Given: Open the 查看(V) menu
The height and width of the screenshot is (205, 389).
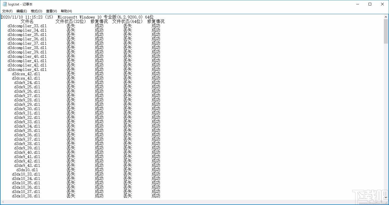Looking at the screenshot, I should pos(52,11).
